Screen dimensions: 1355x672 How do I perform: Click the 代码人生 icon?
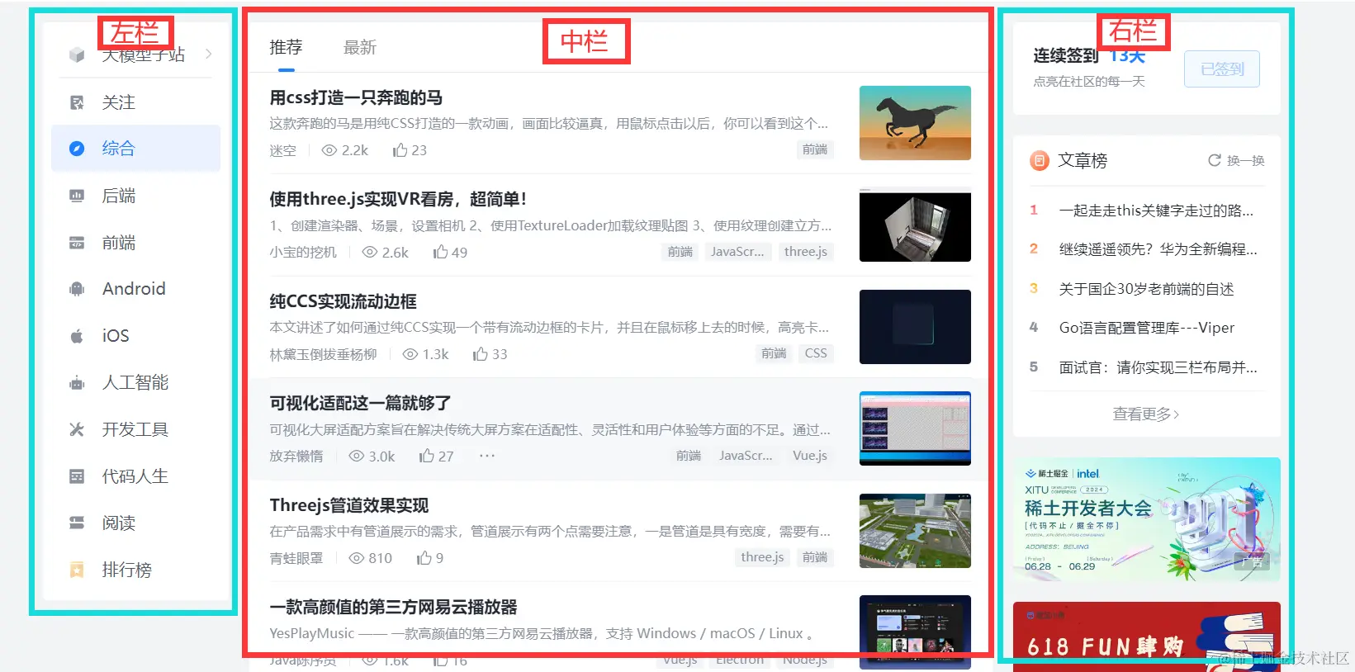tap(77, 476)
